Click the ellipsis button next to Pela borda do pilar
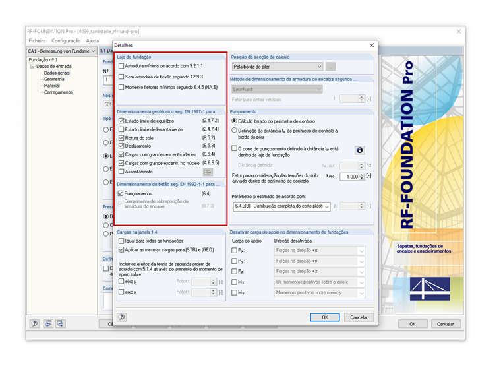This screenshot has height=376, width=501. [x=330, y=67]
